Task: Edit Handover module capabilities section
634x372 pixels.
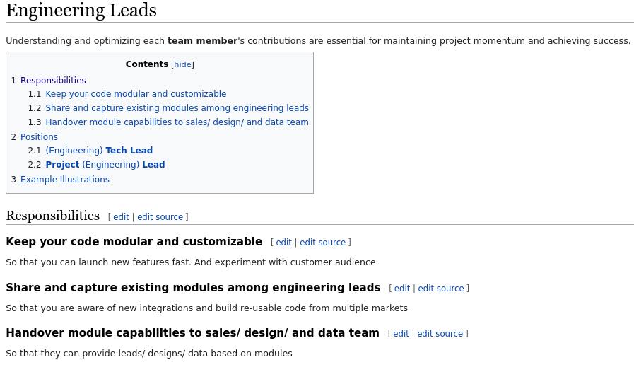Action: [401, 334]
